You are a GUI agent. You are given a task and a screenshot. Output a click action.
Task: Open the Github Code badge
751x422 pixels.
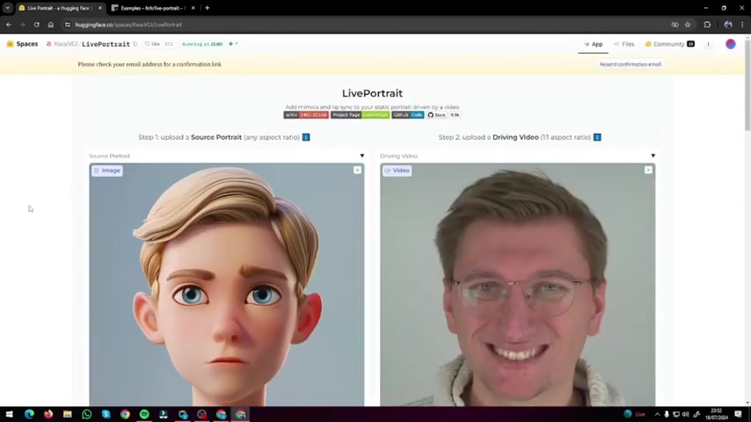point(407,115)
